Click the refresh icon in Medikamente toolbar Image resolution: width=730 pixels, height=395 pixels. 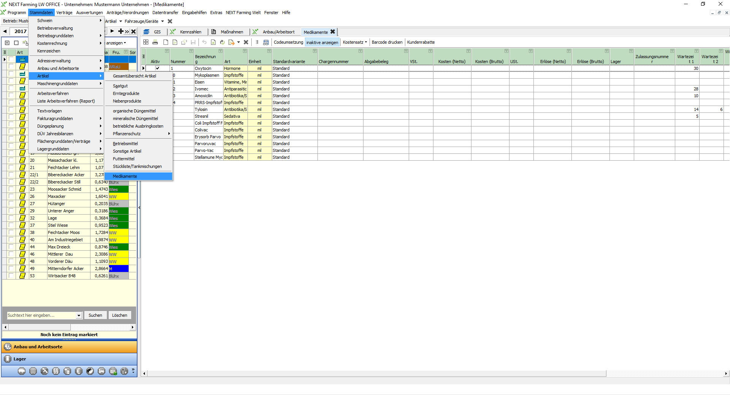click(222, 42)
